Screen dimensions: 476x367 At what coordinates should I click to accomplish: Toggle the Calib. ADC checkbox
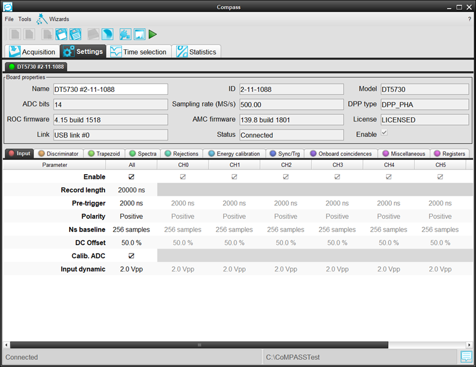pyautogui.click(x=132, y=256)
